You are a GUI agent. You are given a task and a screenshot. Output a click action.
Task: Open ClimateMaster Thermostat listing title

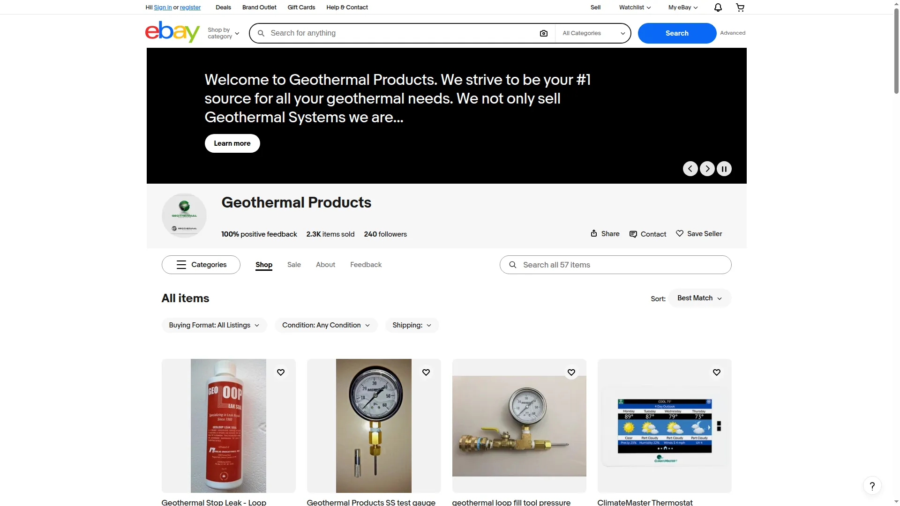[645, 502]
